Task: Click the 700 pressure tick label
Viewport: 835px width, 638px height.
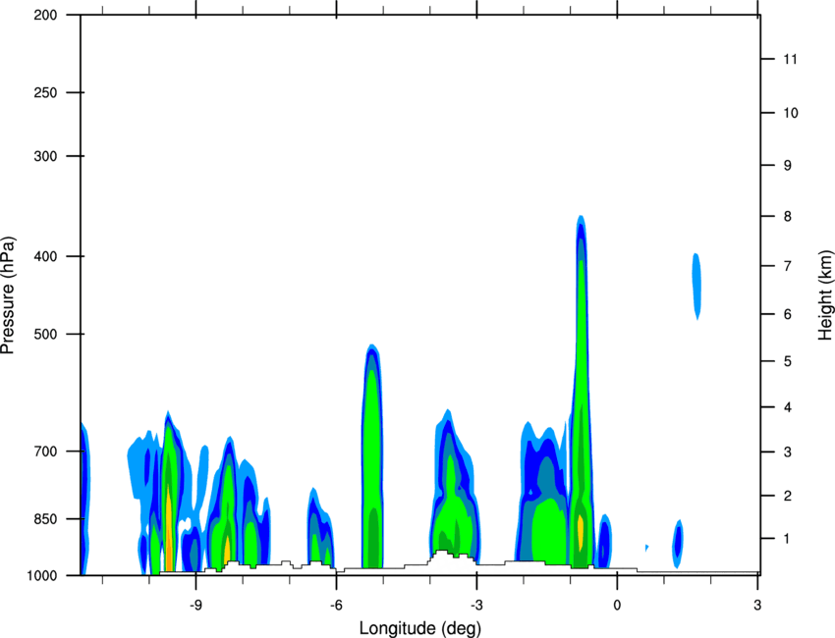Action: 46,452
